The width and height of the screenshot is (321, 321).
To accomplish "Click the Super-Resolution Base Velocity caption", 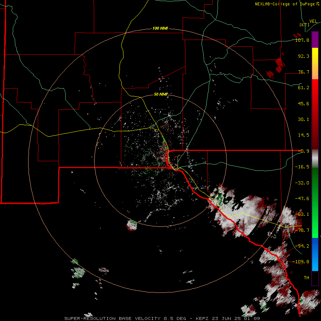I will pyautogui.click(x=162, y=319).
